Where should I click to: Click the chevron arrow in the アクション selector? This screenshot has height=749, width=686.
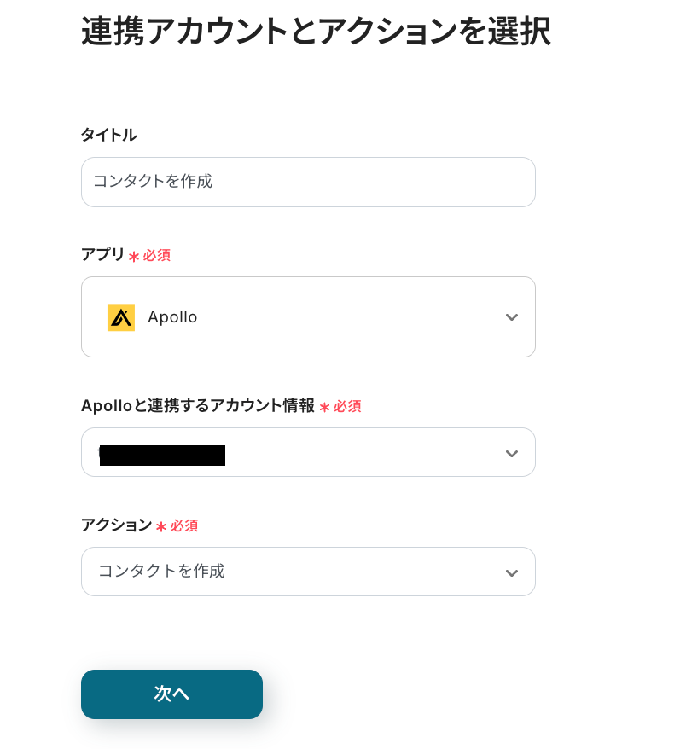point(512,572)
